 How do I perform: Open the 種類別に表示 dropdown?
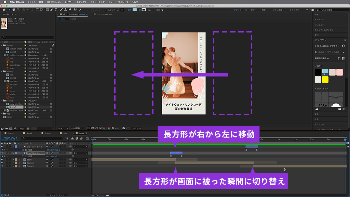(x=322, y=58)
